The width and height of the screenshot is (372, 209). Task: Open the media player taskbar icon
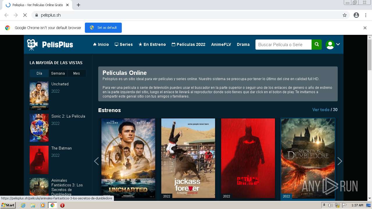[x=43, y=205]
